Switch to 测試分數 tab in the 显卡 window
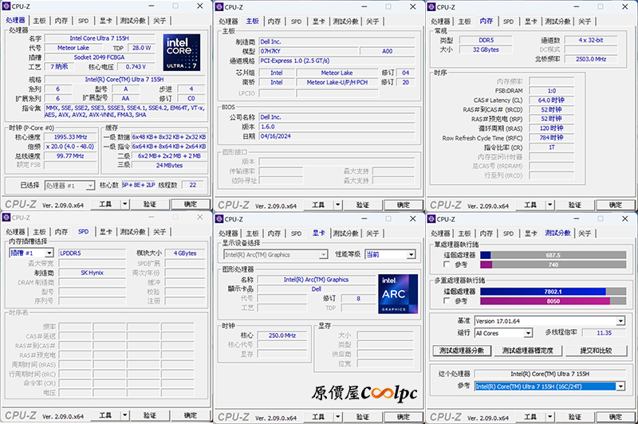Screen dimensions: 638x424 (345, 233)
